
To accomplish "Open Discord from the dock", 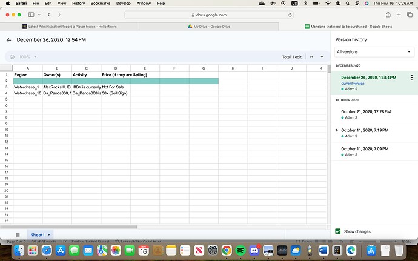I will coord(254,250).
